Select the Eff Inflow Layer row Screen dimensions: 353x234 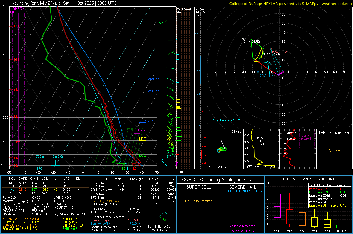[133, 189]
